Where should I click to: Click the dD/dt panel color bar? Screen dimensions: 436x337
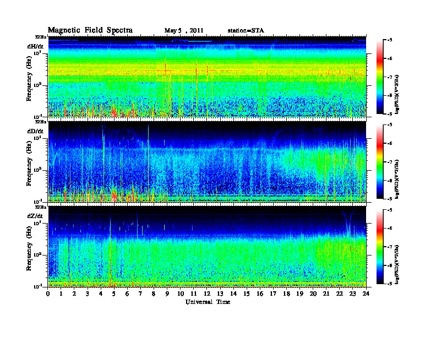pyautogui.click(x=380, y=162)
